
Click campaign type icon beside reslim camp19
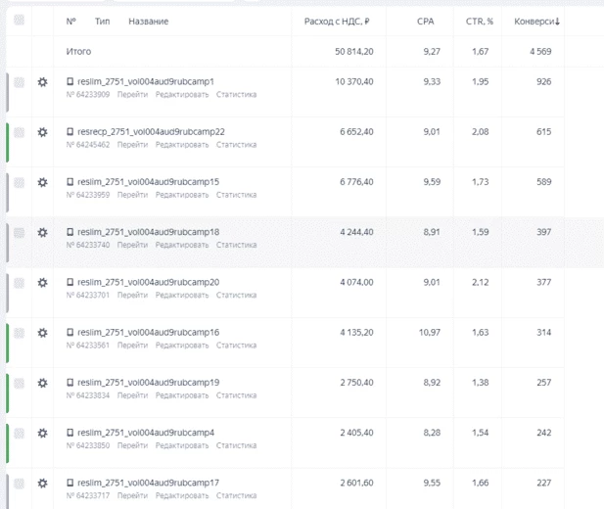pos(70,382)
